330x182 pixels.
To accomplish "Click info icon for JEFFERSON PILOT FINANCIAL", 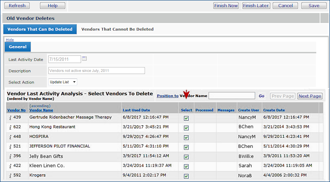I will (11, 147).
